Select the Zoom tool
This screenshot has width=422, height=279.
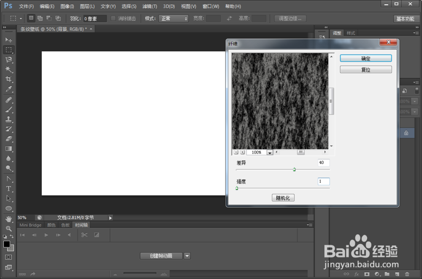(x=8, y=229)
